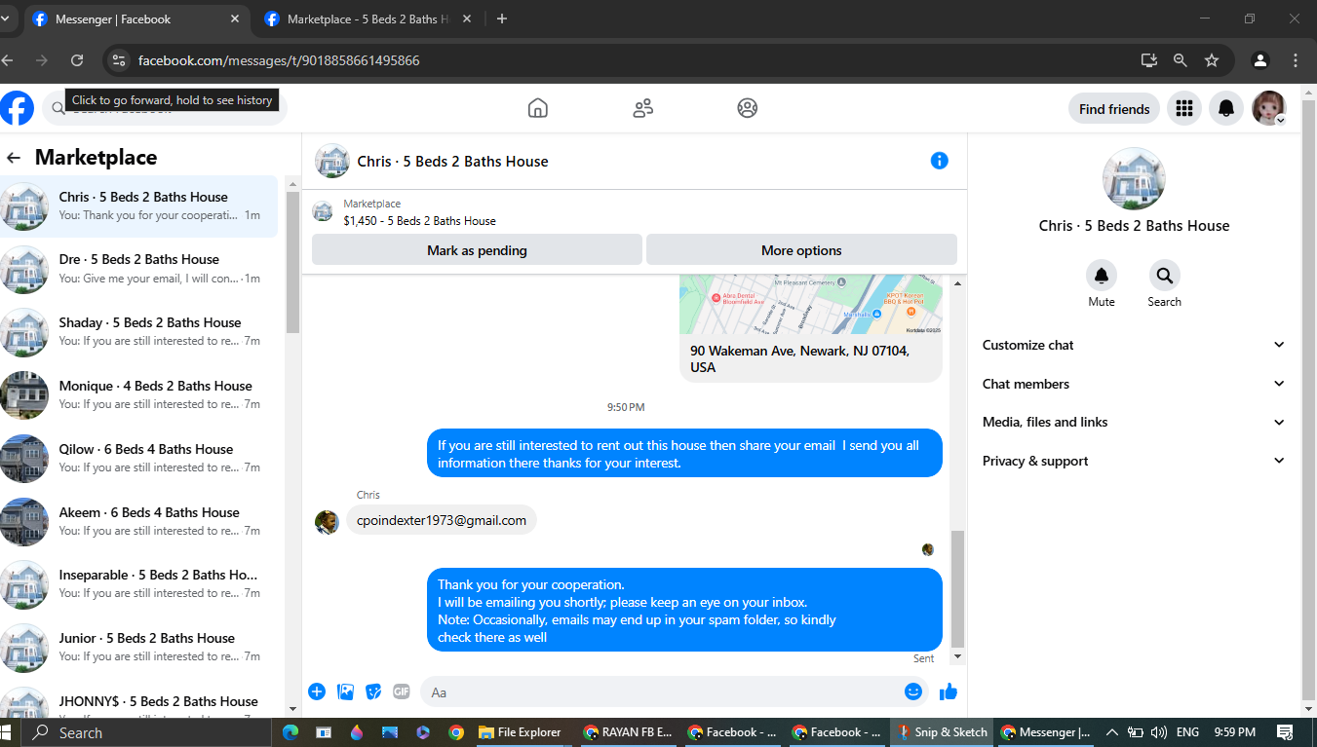This screenshot has width=1317, height=747.
Task: Send a thumbs-up like
Action: [949, 691]
